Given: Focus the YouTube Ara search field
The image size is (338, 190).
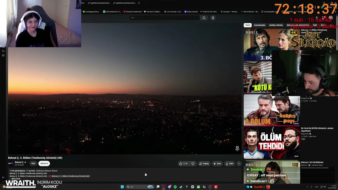Looking at the screenshot, I should (x=165, y=18).
